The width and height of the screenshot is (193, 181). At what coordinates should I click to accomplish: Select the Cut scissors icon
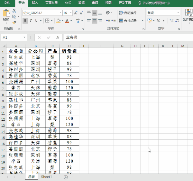tap(14, 11)
